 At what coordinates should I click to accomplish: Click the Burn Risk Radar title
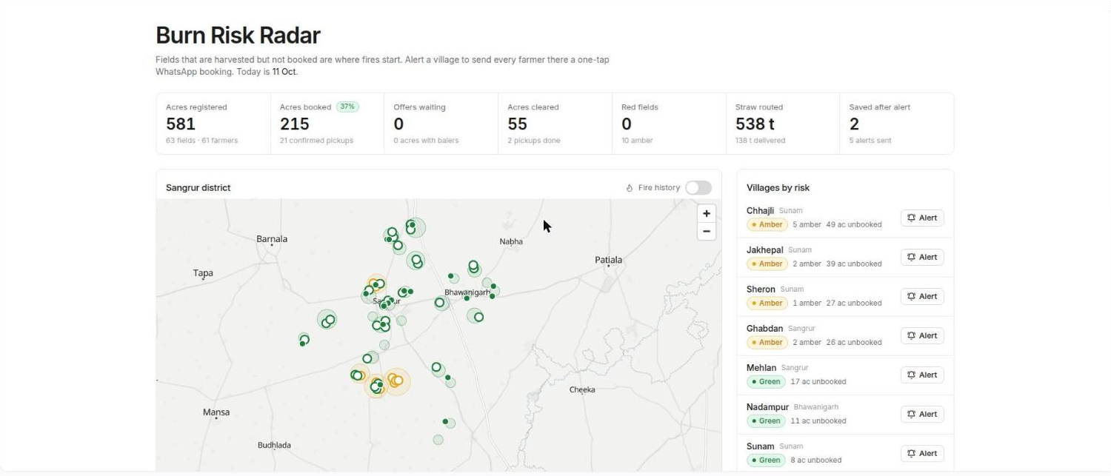click(x=238, y=35)
